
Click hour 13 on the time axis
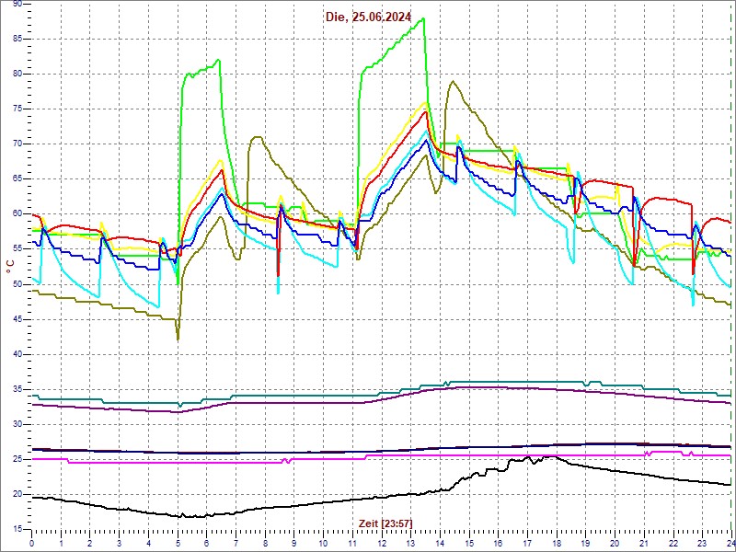tap(410, 544)
